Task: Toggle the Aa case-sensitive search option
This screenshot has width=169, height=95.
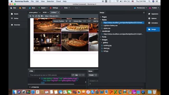Action: click(x=76, y=75)
